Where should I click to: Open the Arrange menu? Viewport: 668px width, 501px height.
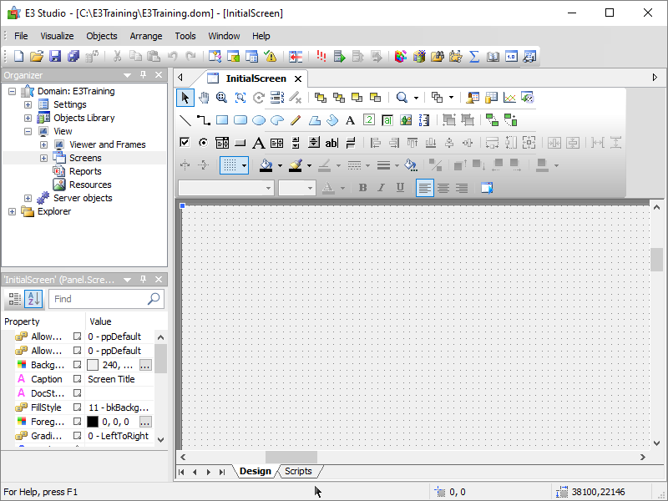pyautogui.click(x=145, y=36)
